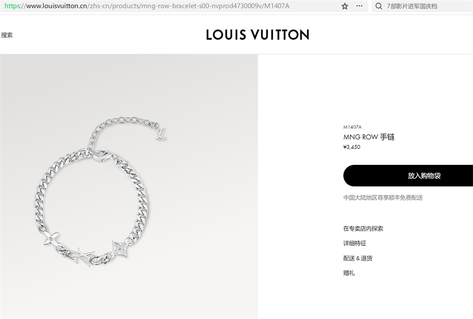Open the three-dots browser menu icon
This screenshot has height=319, width=473.
tap(359, 6)
